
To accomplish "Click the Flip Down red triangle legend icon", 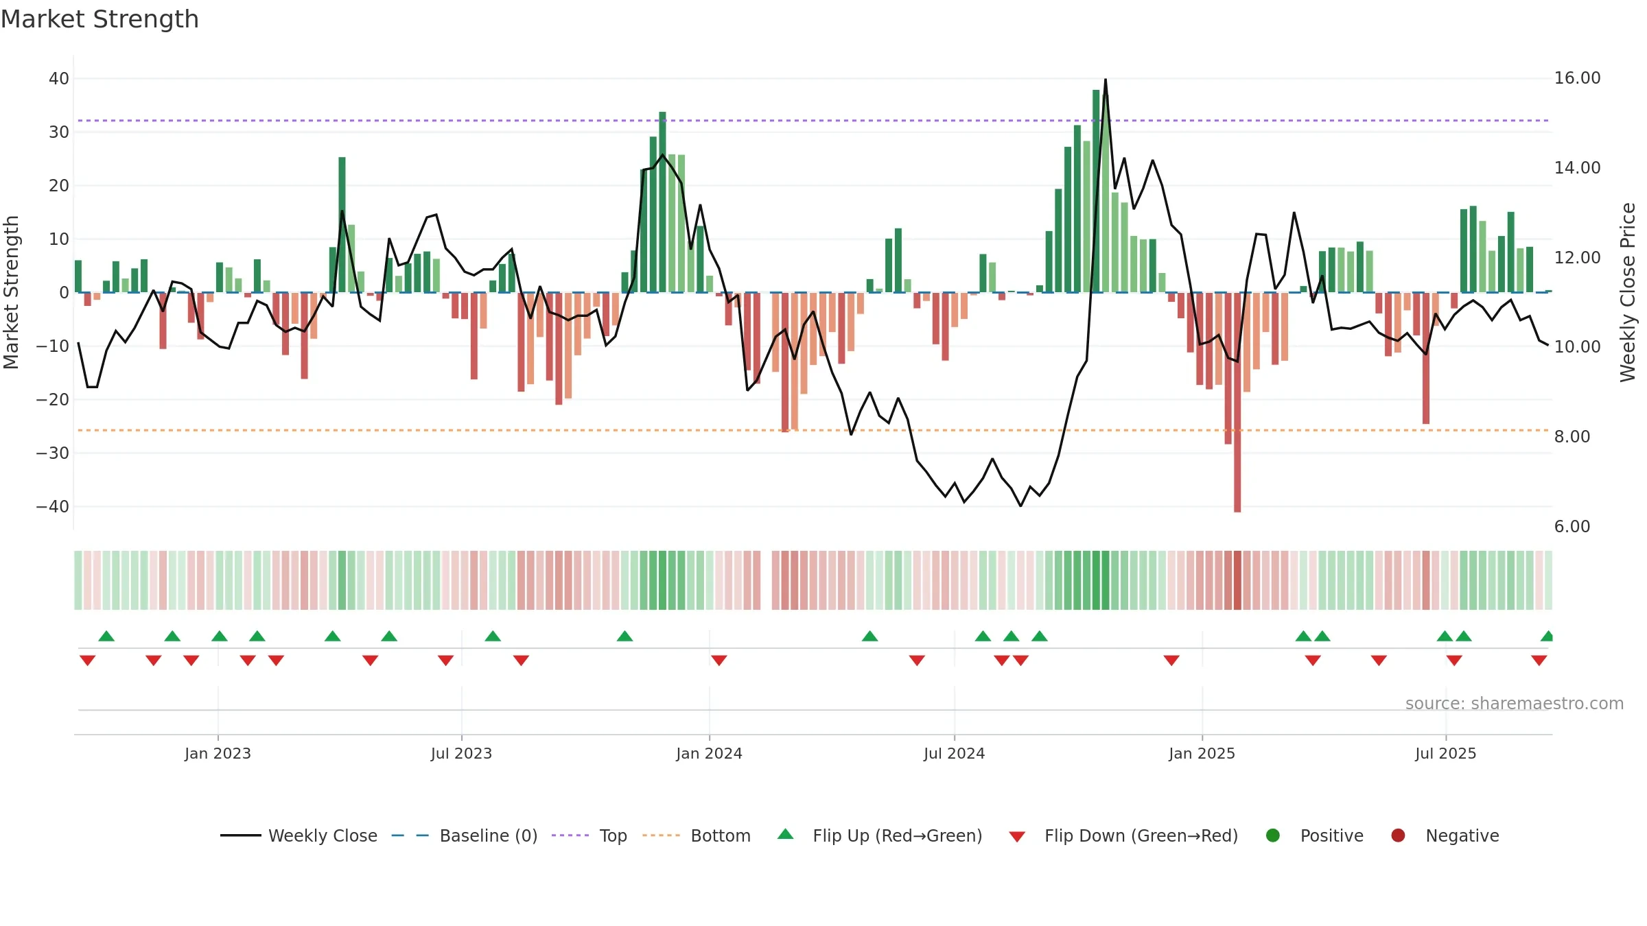I will click(x=1017, y=836).
